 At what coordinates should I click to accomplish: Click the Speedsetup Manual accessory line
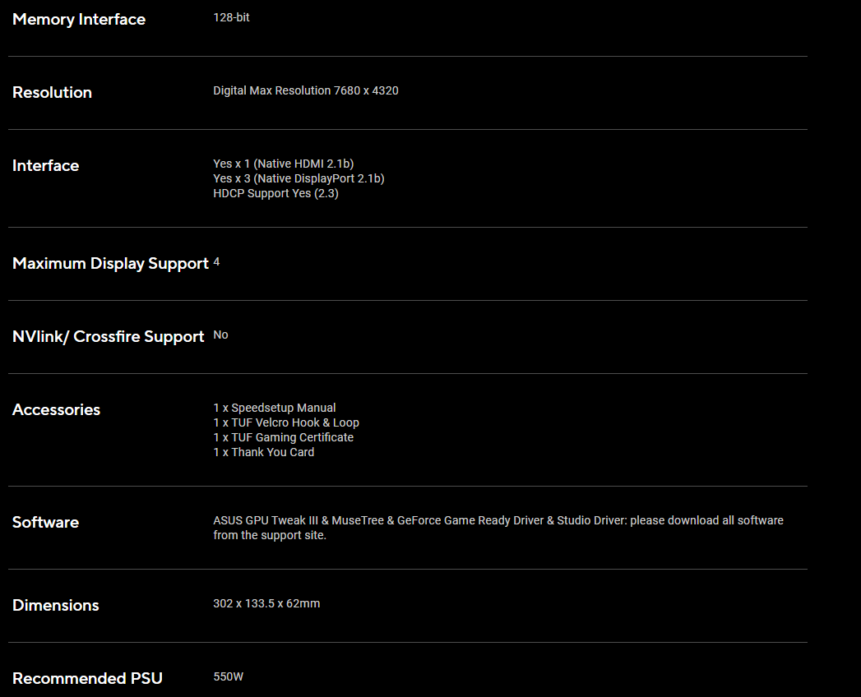274,408
